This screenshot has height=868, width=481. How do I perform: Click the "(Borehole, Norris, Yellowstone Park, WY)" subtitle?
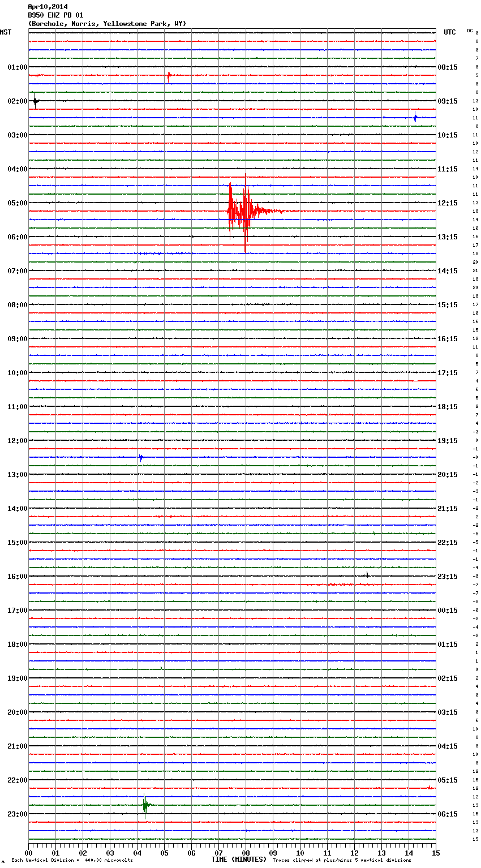(x=107, y=24)
